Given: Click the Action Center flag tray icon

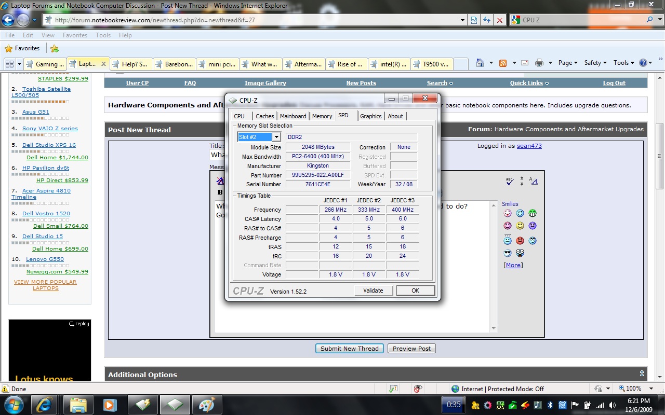Looking at the screenshot, I should pyautogui.click(x=575, y=405).
